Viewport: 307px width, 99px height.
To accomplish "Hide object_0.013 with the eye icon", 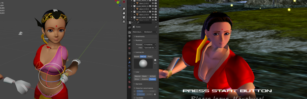I will coord(153,9).
